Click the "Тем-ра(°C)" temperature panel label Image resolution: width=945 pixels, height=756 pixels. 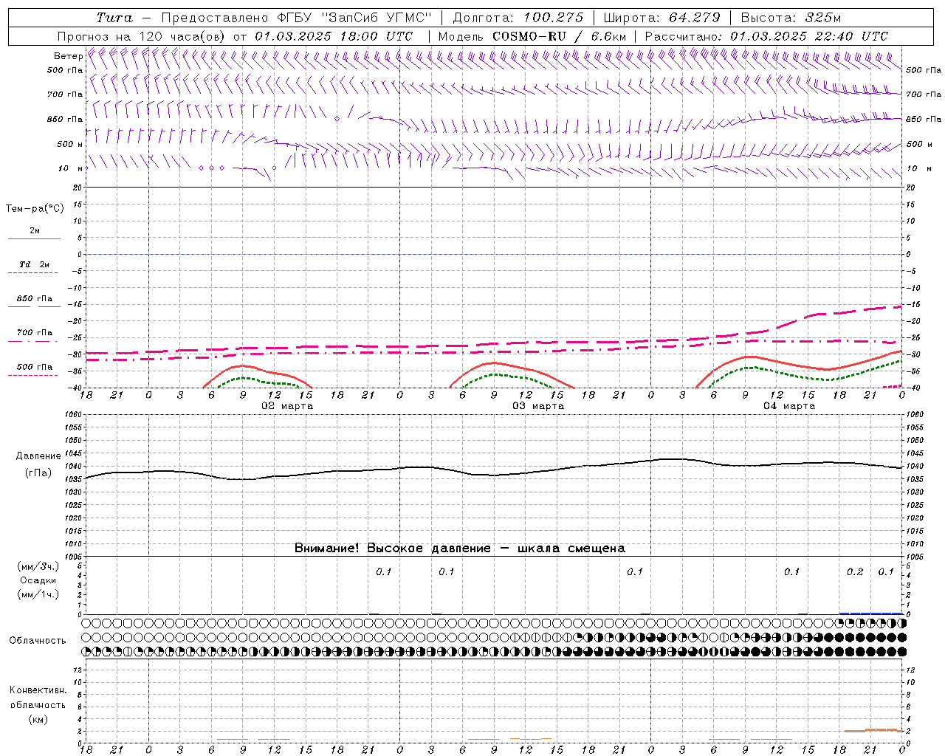click(x=35, y=209)
